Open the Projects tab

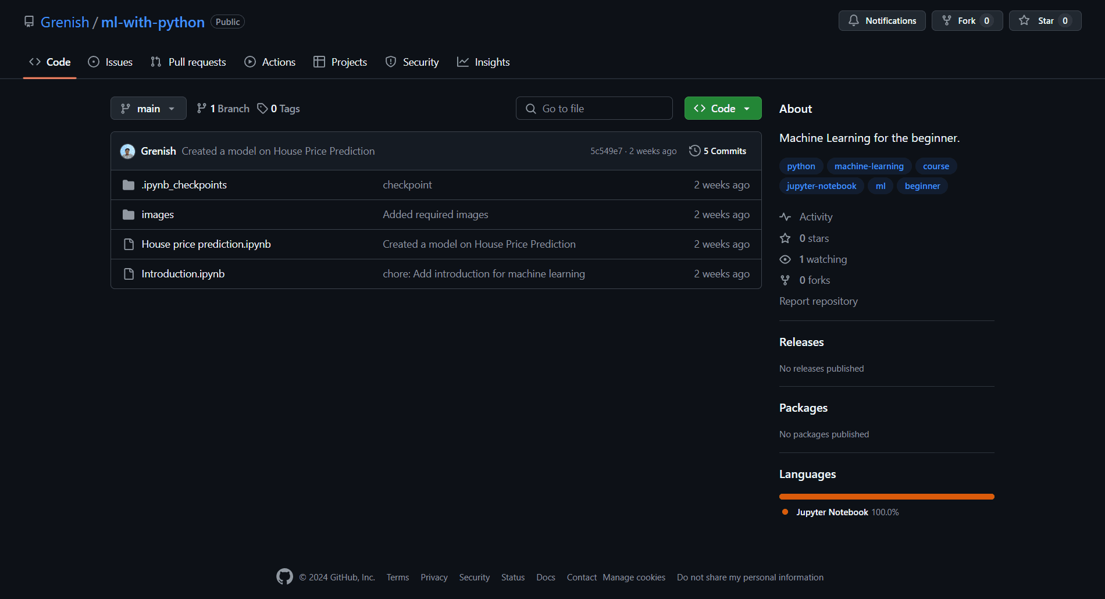point(340,62)
